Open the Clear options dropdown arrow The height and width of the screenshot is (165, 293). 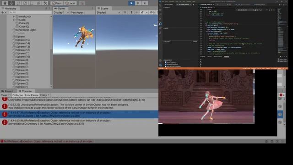pos(10,95)
